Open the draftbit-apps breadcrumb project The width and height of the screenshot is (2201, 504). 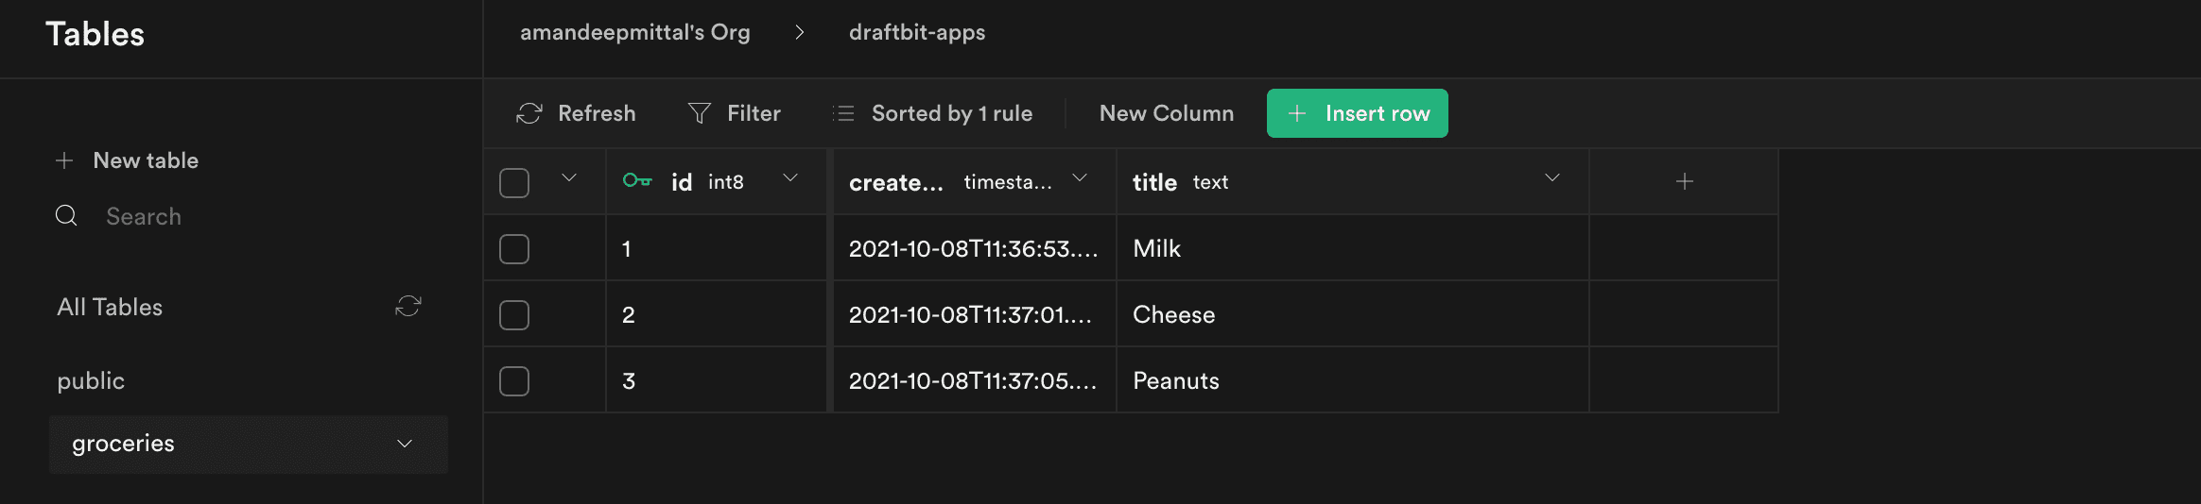coord(917,32)
